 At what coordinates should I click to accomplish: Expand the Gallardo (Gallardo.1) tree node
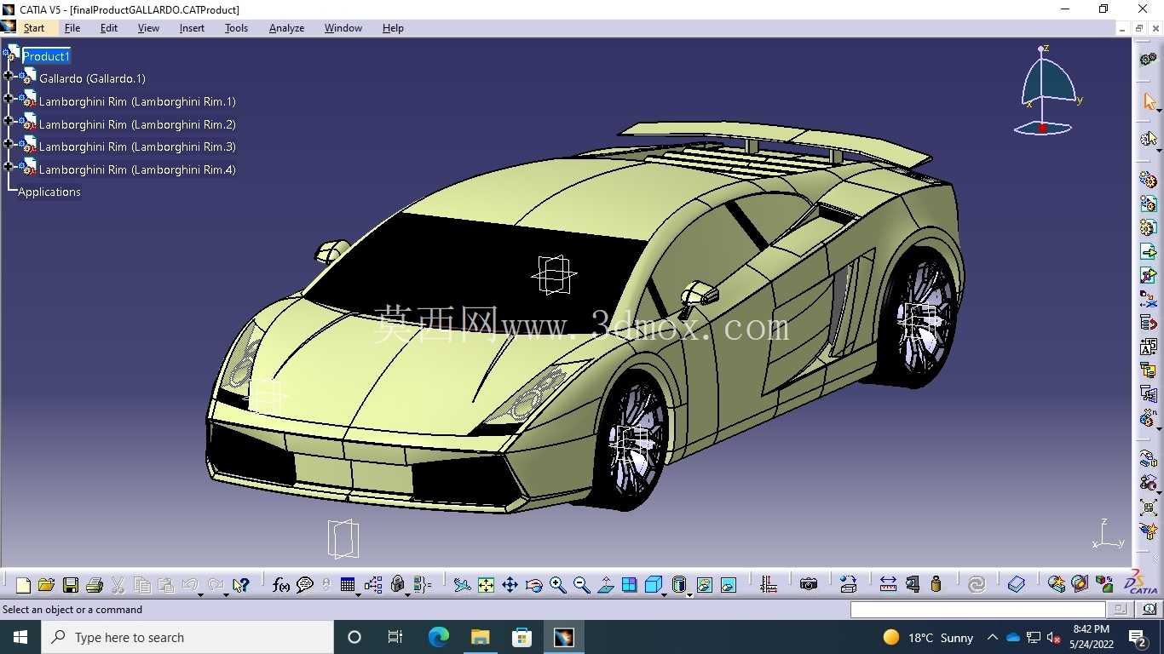[8, 76]
